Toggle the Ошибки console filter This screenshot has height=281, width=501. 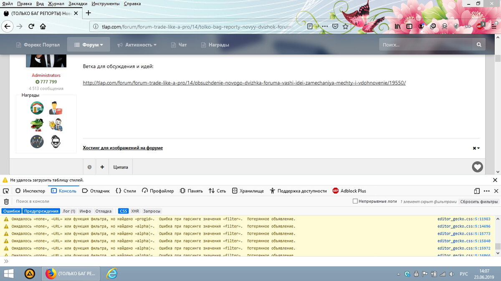12,211
